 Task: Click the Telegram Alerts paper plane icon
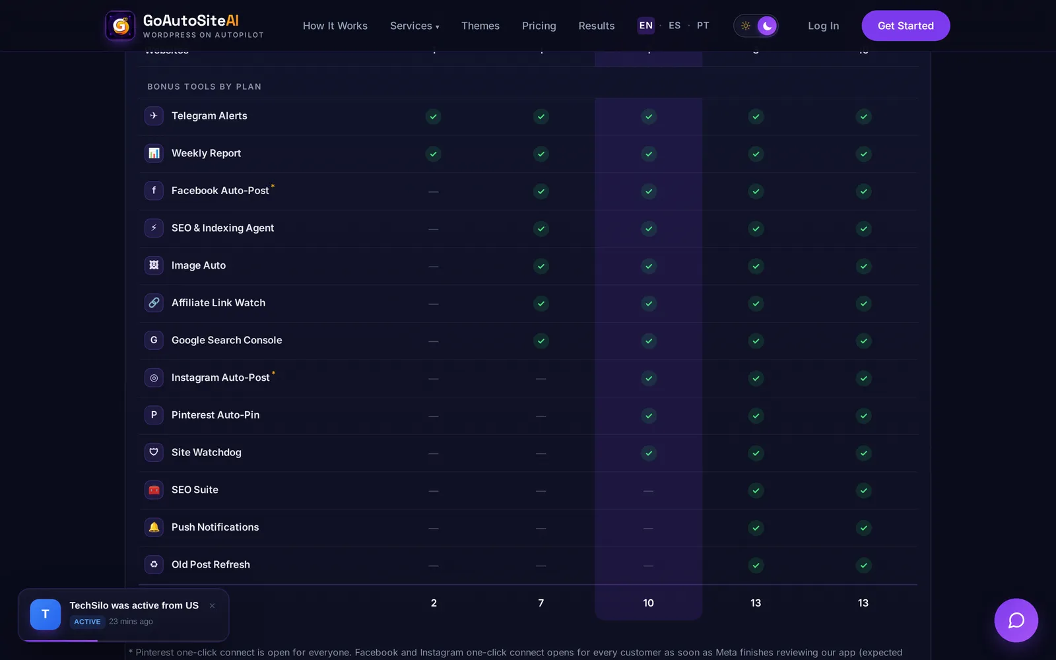[x=154, y=115]
